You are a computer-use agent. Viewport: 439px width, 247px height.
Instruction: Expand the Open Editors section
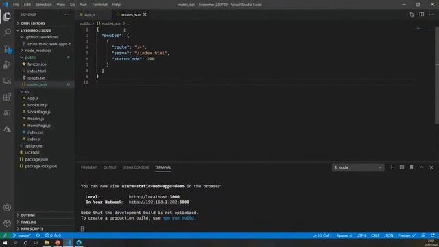pos(45,23)
